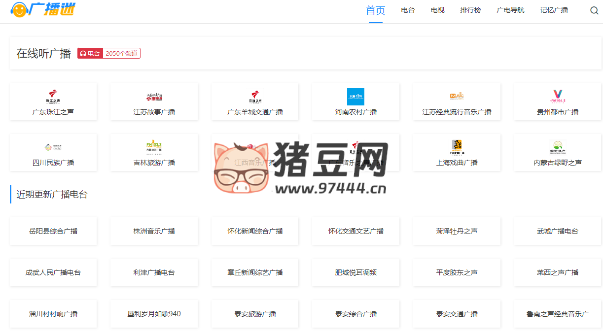Select 广电导航 in top navigation
603x335 pixels.
(x=510, y=10)
